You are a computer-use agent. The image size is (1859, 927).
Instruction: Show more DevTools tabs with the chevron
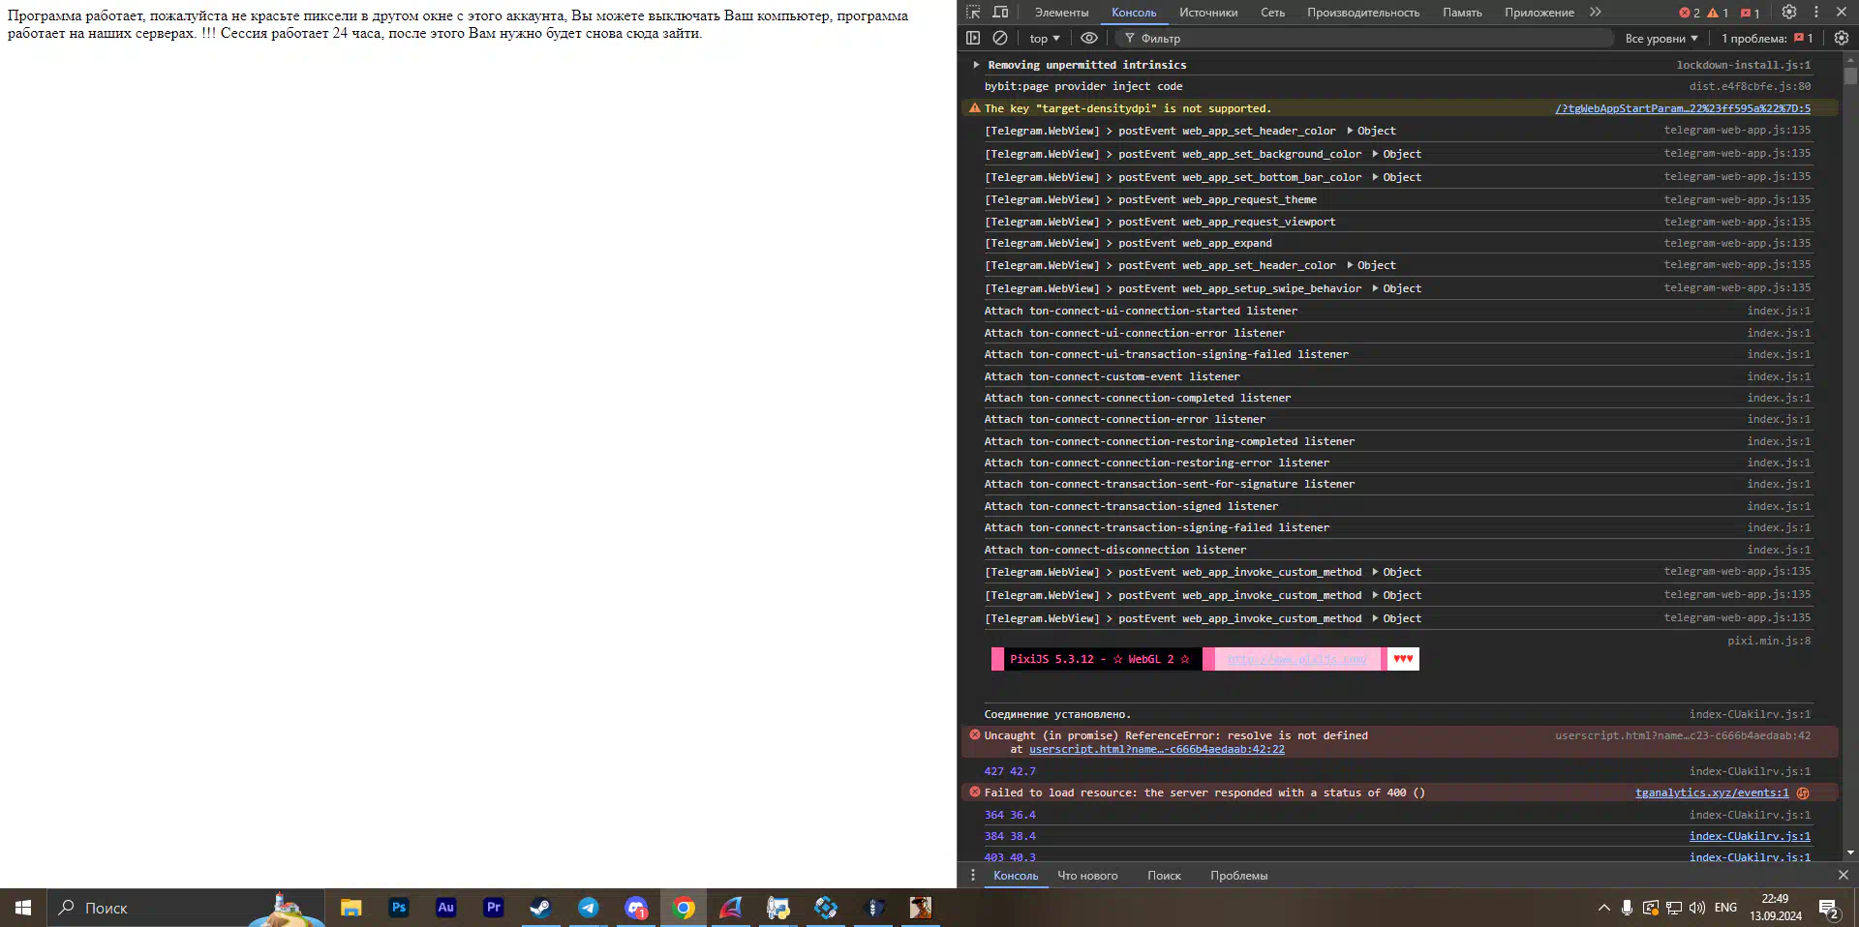click(1596, 13)
